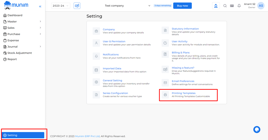Open Stock Adjustment in sidebar

(x=20, y=53)
